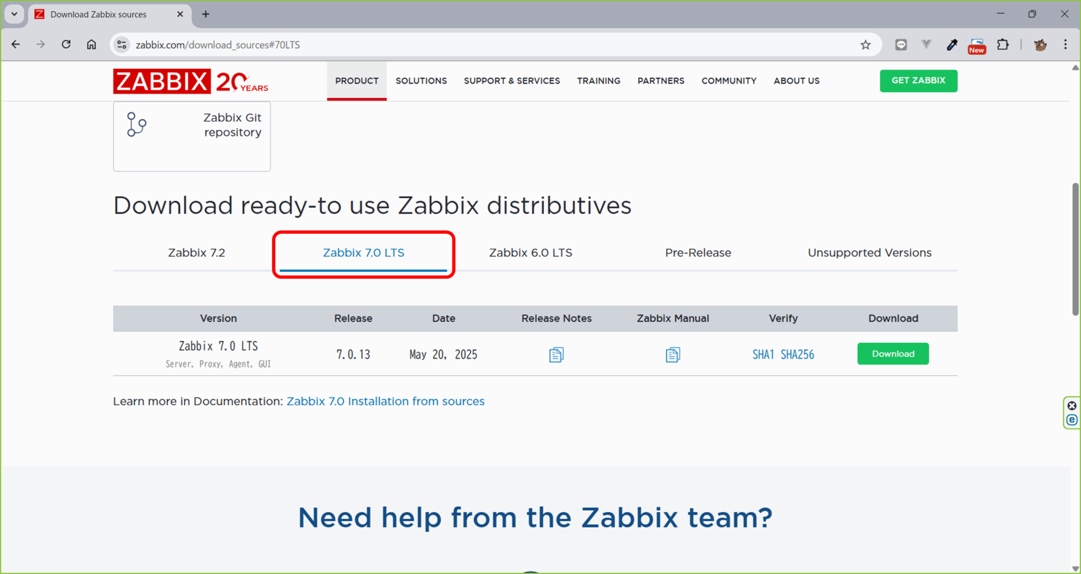Open the tab search chevron dropdown

pyautogui.click(x=14, y=14)
